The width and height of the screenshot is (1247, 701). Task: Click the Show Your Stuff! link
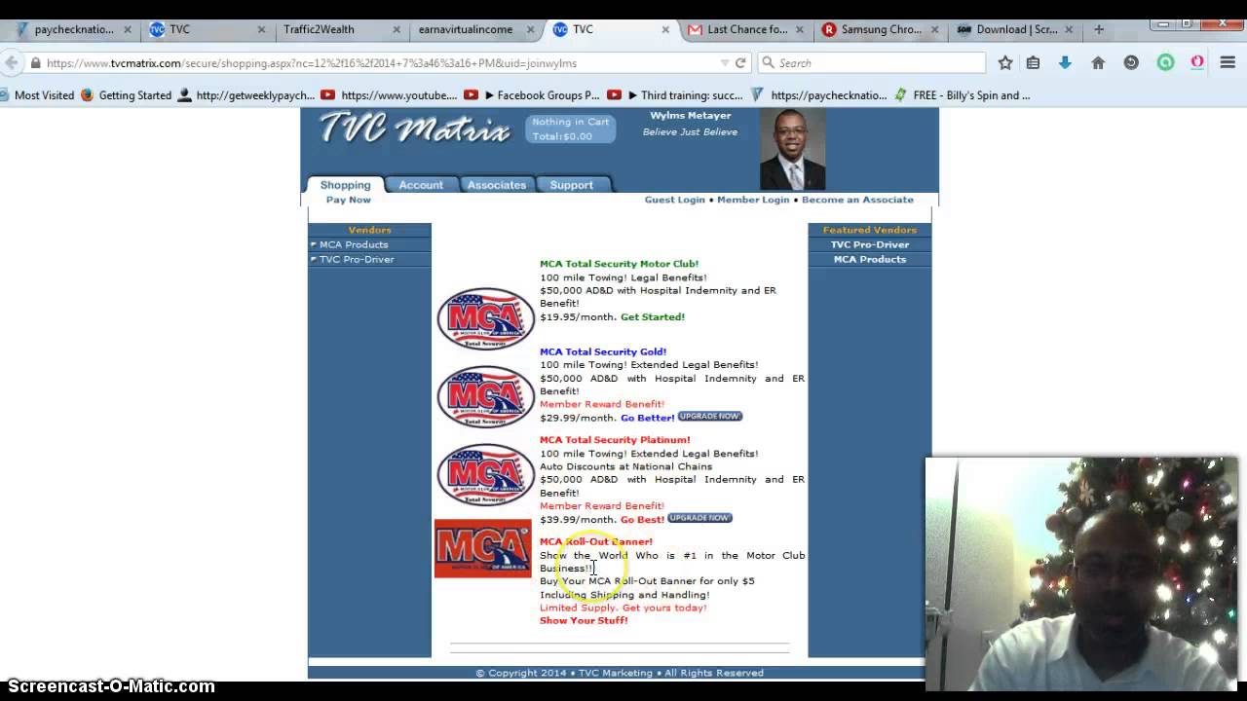[x=584, y=620]
